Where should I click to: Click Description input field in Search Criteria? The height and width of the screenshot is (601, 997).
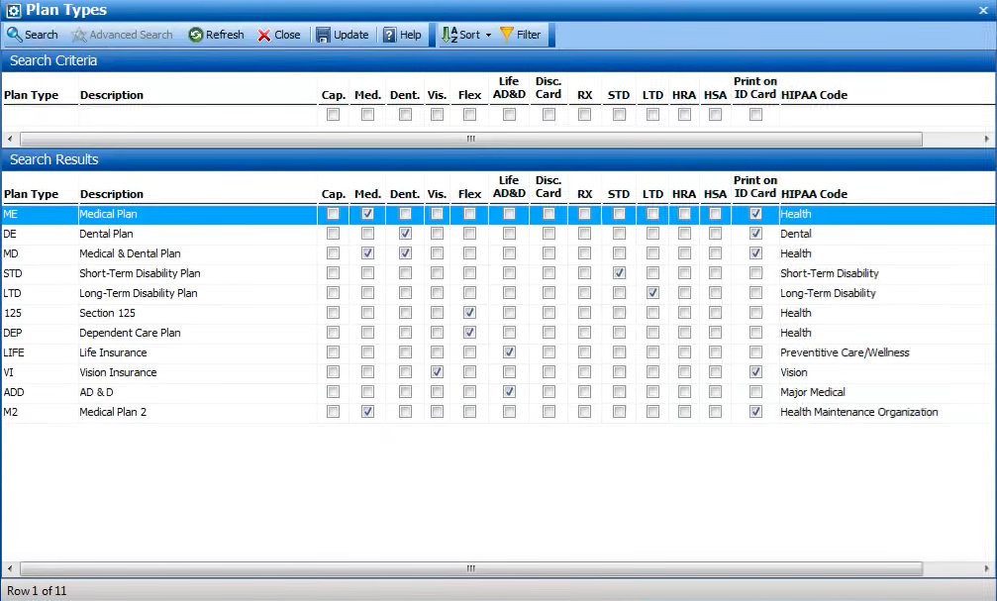[198, 115]
